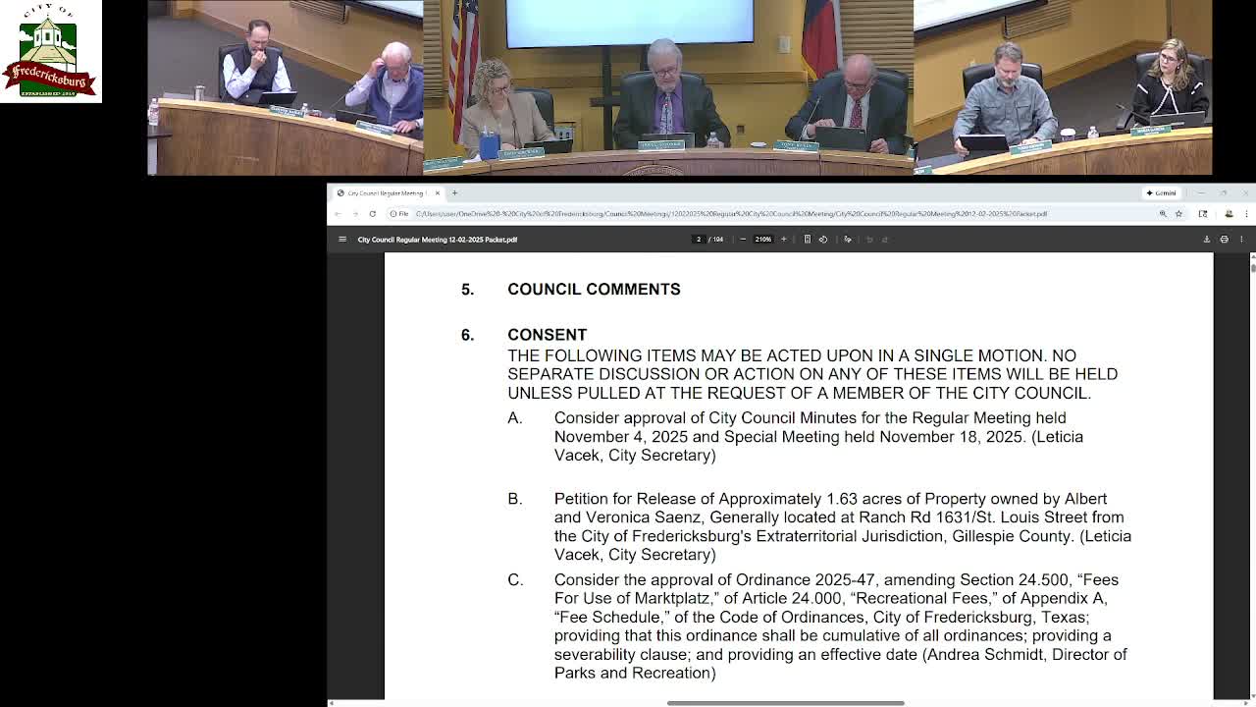This screenshot has width=1256, height=707.
Task: Reload the browser page
Action: point(372,213)
